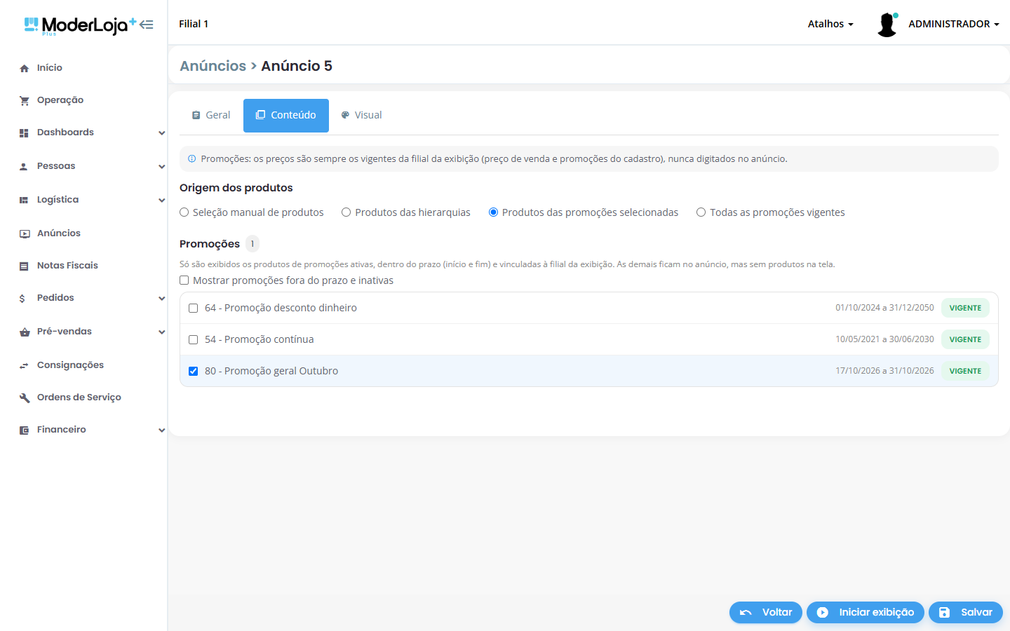Screen dimensions: 1010x631
Task: Click the Pedidos dollar-sign icon
Action: tap(22, 298)
